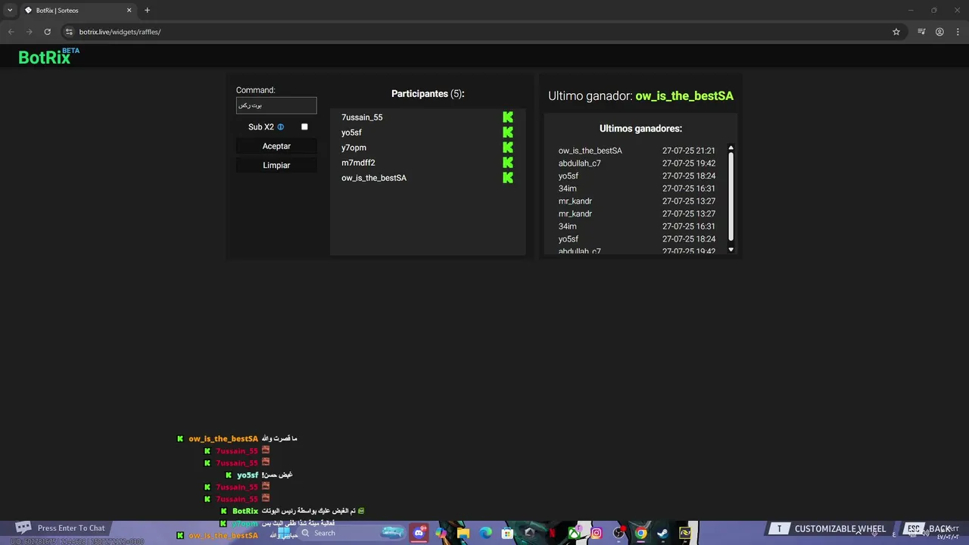This screenshot has width=969, height=545.
Task: Reload the botrix.live page
Action: (x=47, y=32)
